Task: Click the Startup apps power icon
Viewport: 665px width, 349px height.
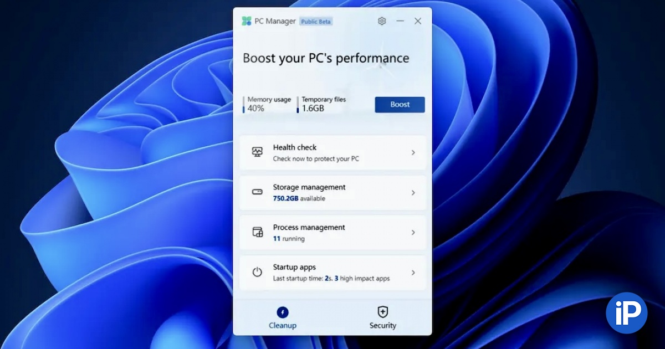Action: tap(257, 272)
